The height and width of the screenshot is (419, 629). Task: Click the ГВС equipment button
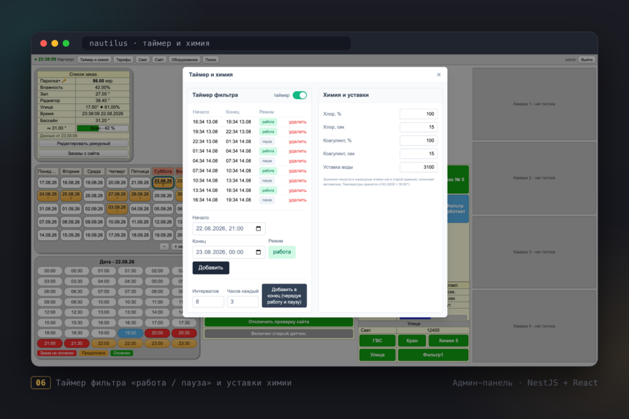coord(377,341)
